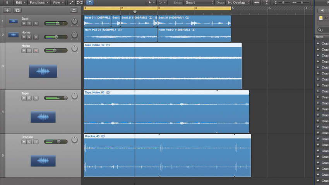Image resolution: width=329 pixels, height=185 pixels.
Task: Toggle record enable on Noise track
Action: [36, 51]
